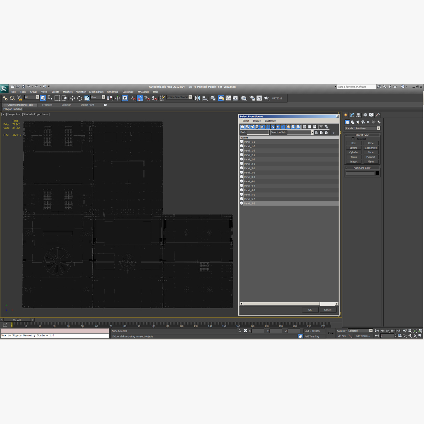Open the Material Editor icon

pyautogui.click(x=244, y=98)
